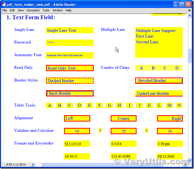Click the Adobe PDF icon in title bar
This screenshot has height=169, width=194.
click(x=4, y=4)
